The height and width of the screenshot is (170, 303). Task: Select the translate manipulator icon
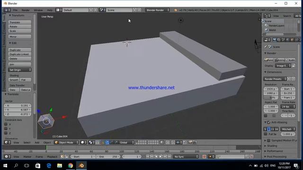coord(107,143)
